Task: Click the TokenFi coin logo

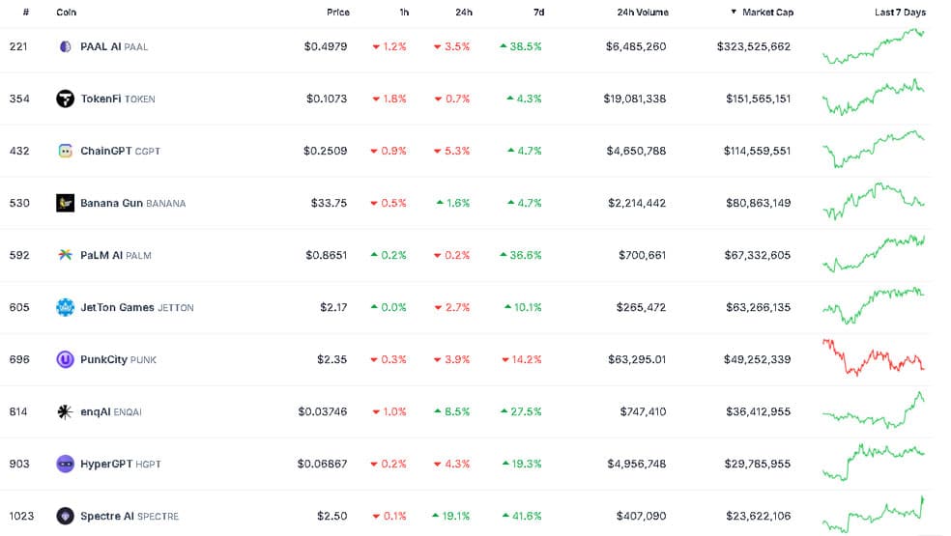Action: [65, 99]
